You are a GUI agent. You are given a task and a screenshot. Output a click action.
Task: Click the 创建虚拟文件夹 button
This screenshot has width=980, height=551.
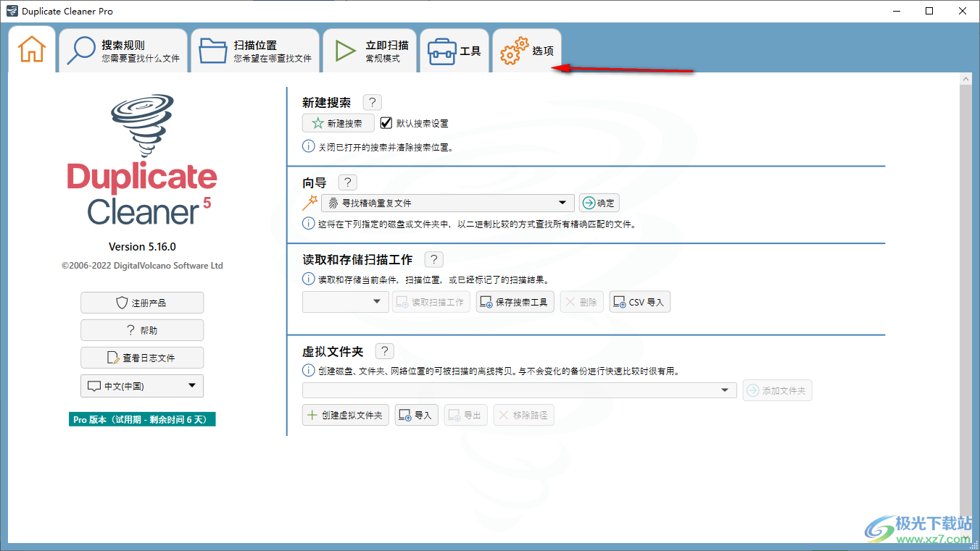click(x=345, y=415)
